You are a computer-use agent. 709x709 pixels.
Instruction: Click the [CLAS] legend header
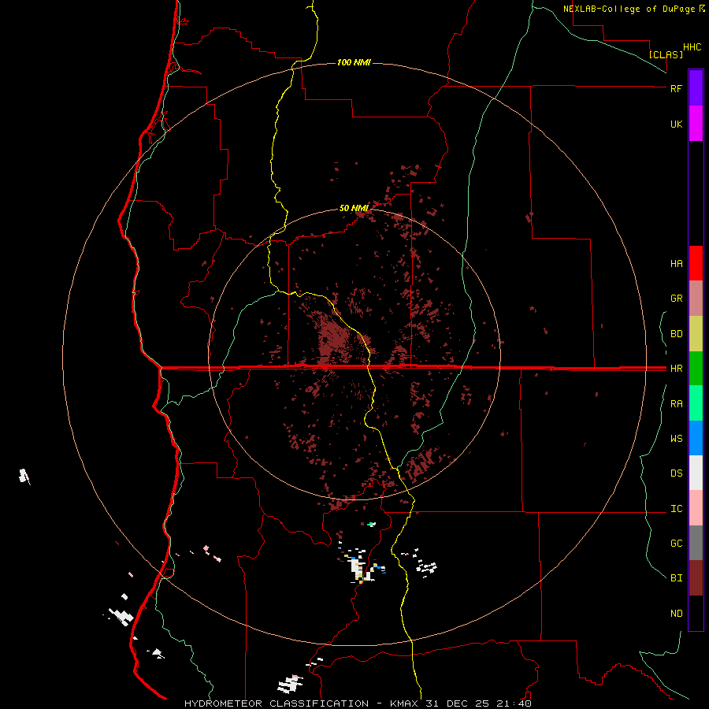point(666,54)
